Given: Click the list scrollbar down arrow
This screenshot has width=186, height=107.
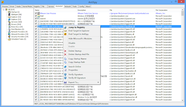Looking at the screenshot, I should tap(183, 100).
